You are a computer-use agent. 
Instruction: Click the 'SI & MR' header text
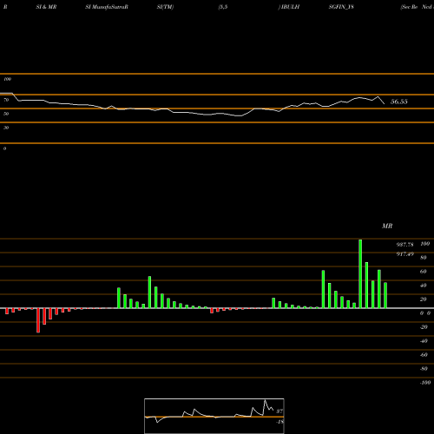(x=46, y=7)
